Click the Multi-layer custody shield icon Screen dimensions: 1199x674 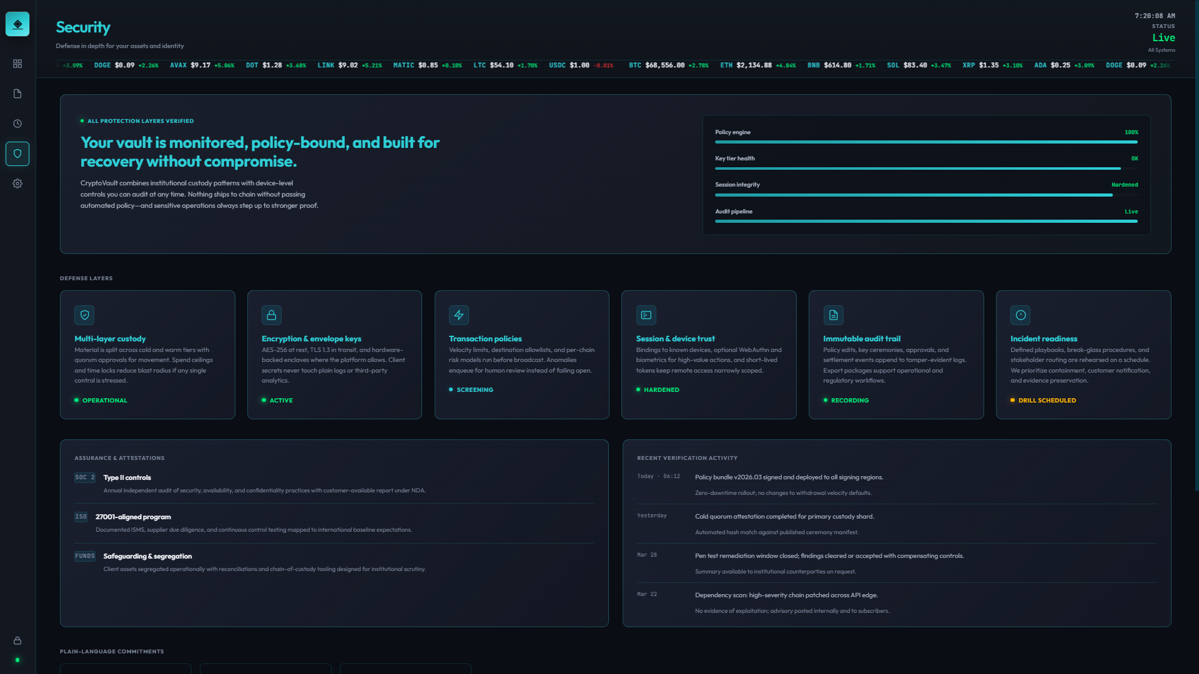(x=84, y=315)
